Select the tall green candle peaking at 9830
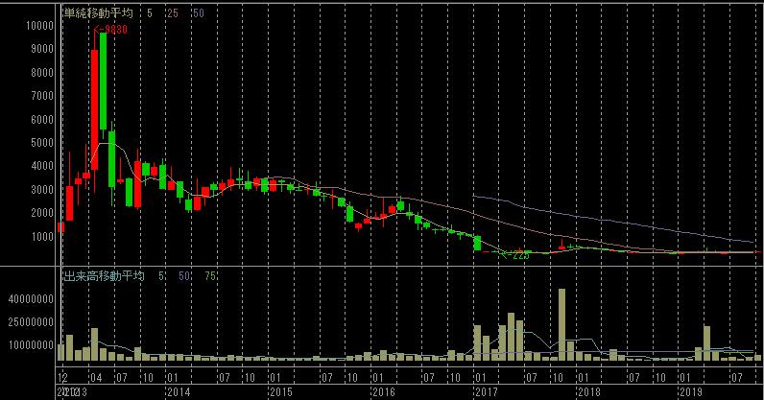764x400 pixels. (103, 81)
